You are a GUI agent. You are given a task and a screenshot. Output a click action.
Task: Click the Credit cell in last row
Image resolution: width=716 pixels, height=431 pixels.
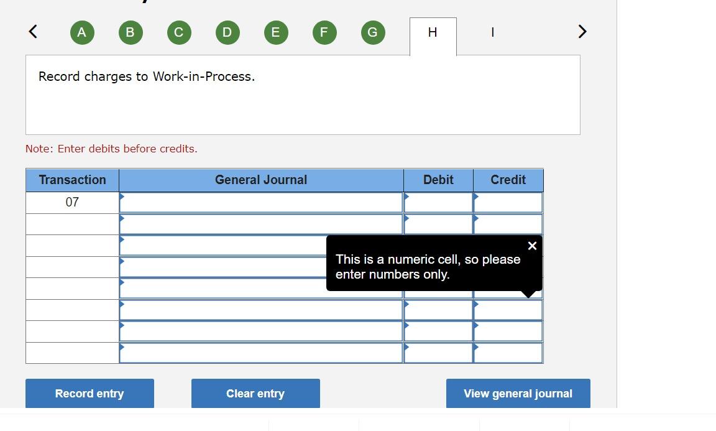(508, 353)
